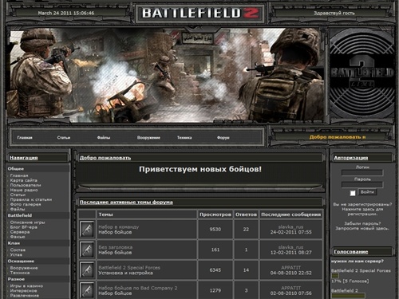
Task: Click Факью sidebar link
Action: [x=18, y=237]
